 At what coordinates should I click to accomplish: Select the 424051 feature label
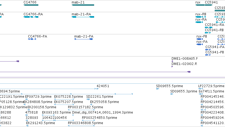click(103, 86)
